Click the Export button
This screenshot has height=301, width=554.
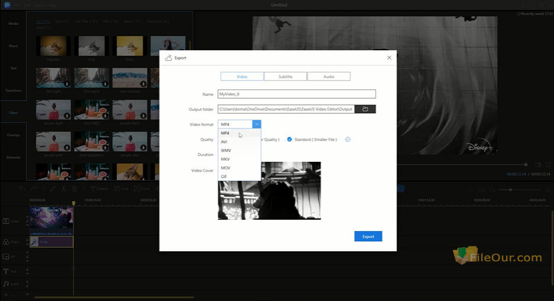coord(368,236)
